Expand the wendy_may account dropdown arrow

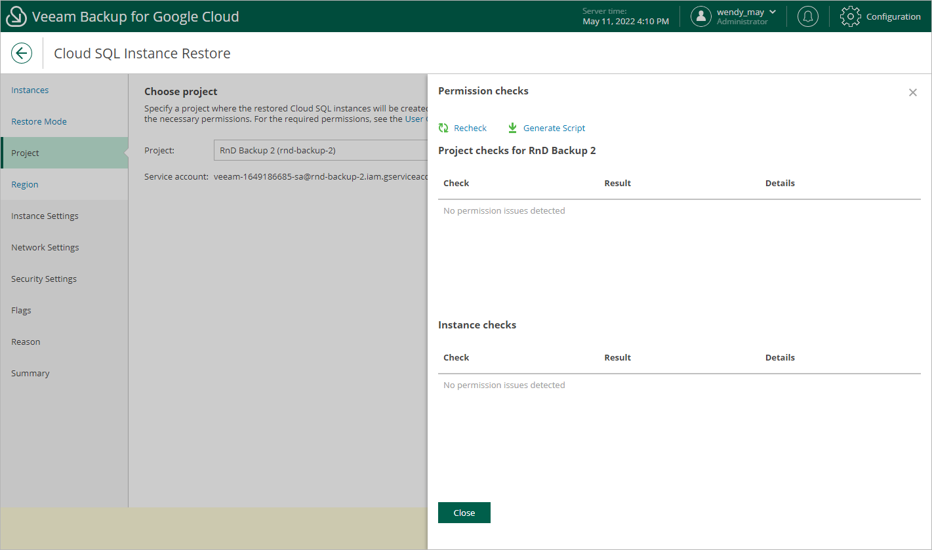(x=773, y=12)
